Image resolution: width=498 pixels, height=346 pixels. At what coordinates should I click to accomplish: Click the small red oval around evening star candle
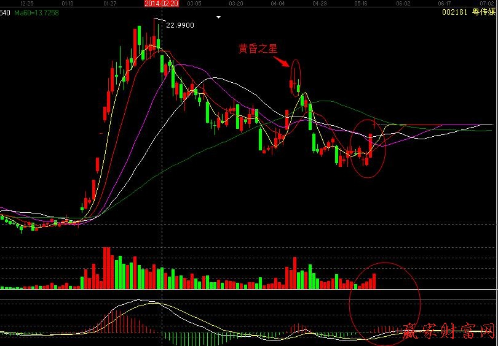coord(296,77)
